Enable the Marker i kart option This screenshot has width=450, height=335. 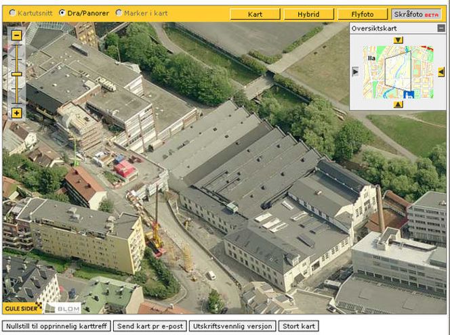[x=119, y=13]
